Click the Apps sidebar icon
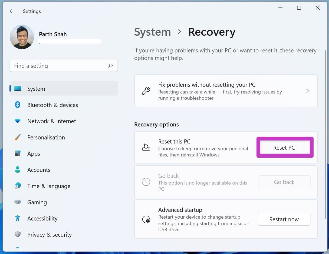 (x=18, y=153)
